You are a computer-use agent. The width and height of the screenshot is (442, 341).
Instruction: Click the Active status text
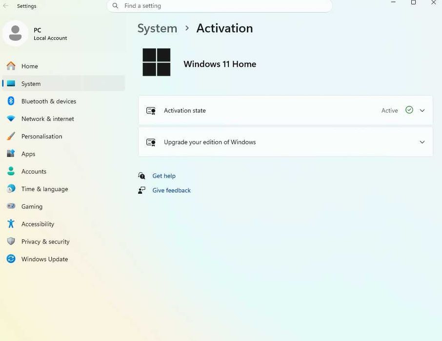(390, 110)
